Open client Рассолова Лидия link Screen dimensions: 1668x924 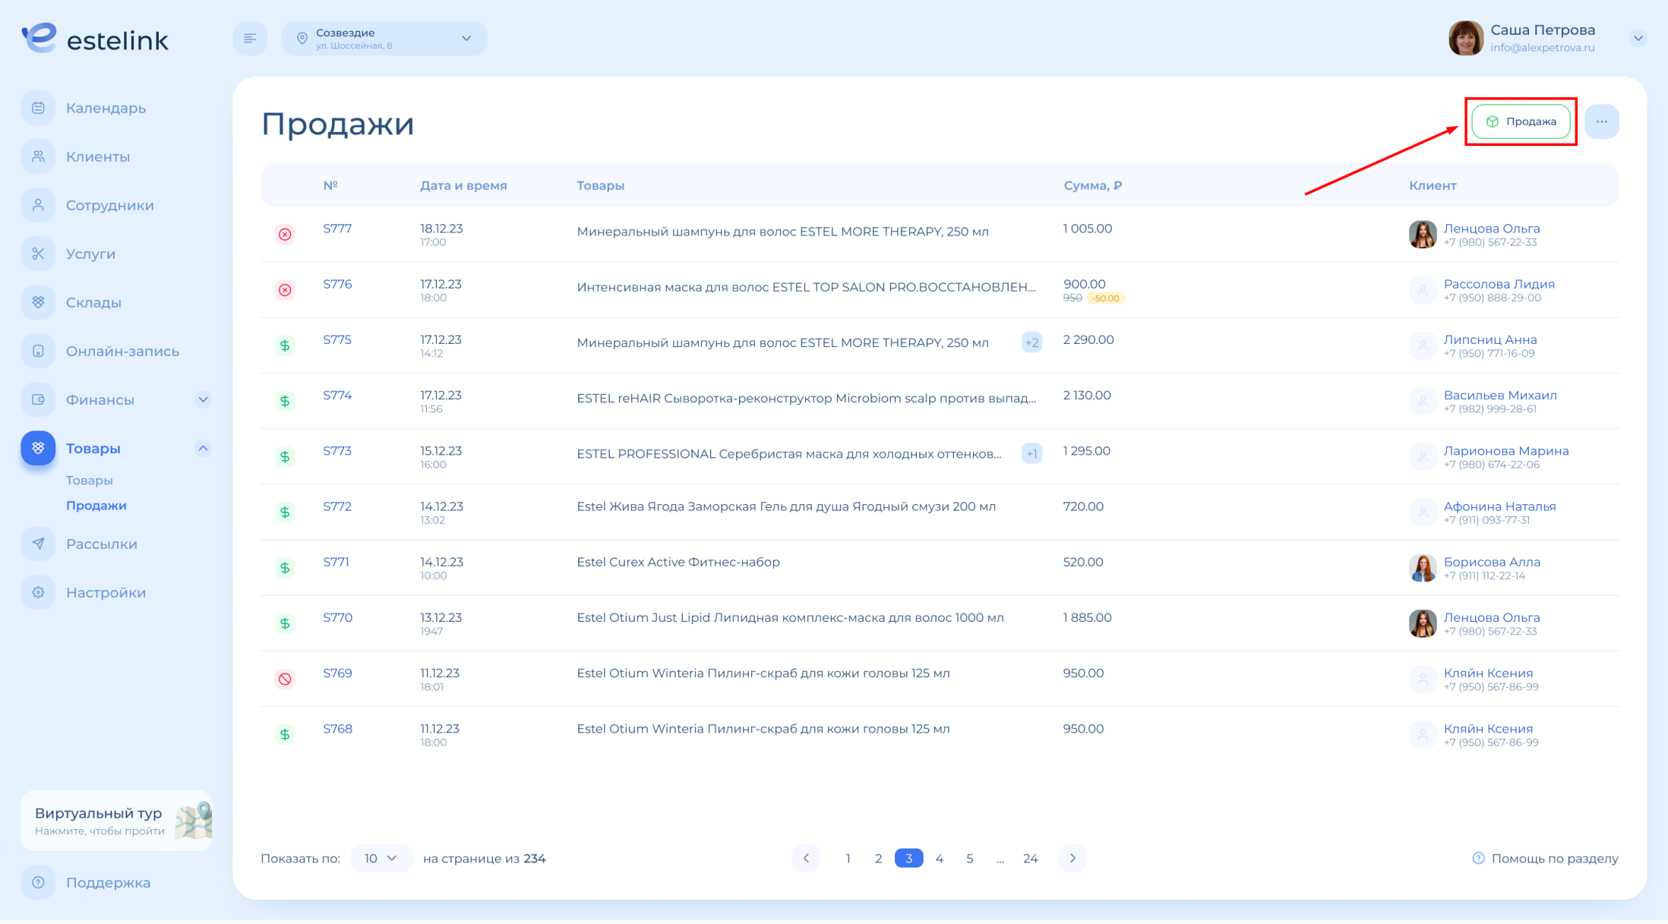[1499, 284]
